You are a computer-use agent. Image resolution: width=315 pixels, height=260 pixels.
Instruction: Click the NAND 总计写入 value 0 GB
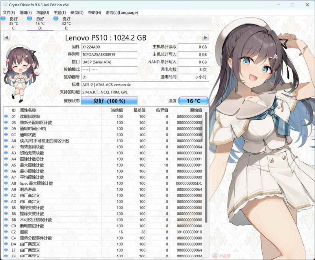coord(193,62)
